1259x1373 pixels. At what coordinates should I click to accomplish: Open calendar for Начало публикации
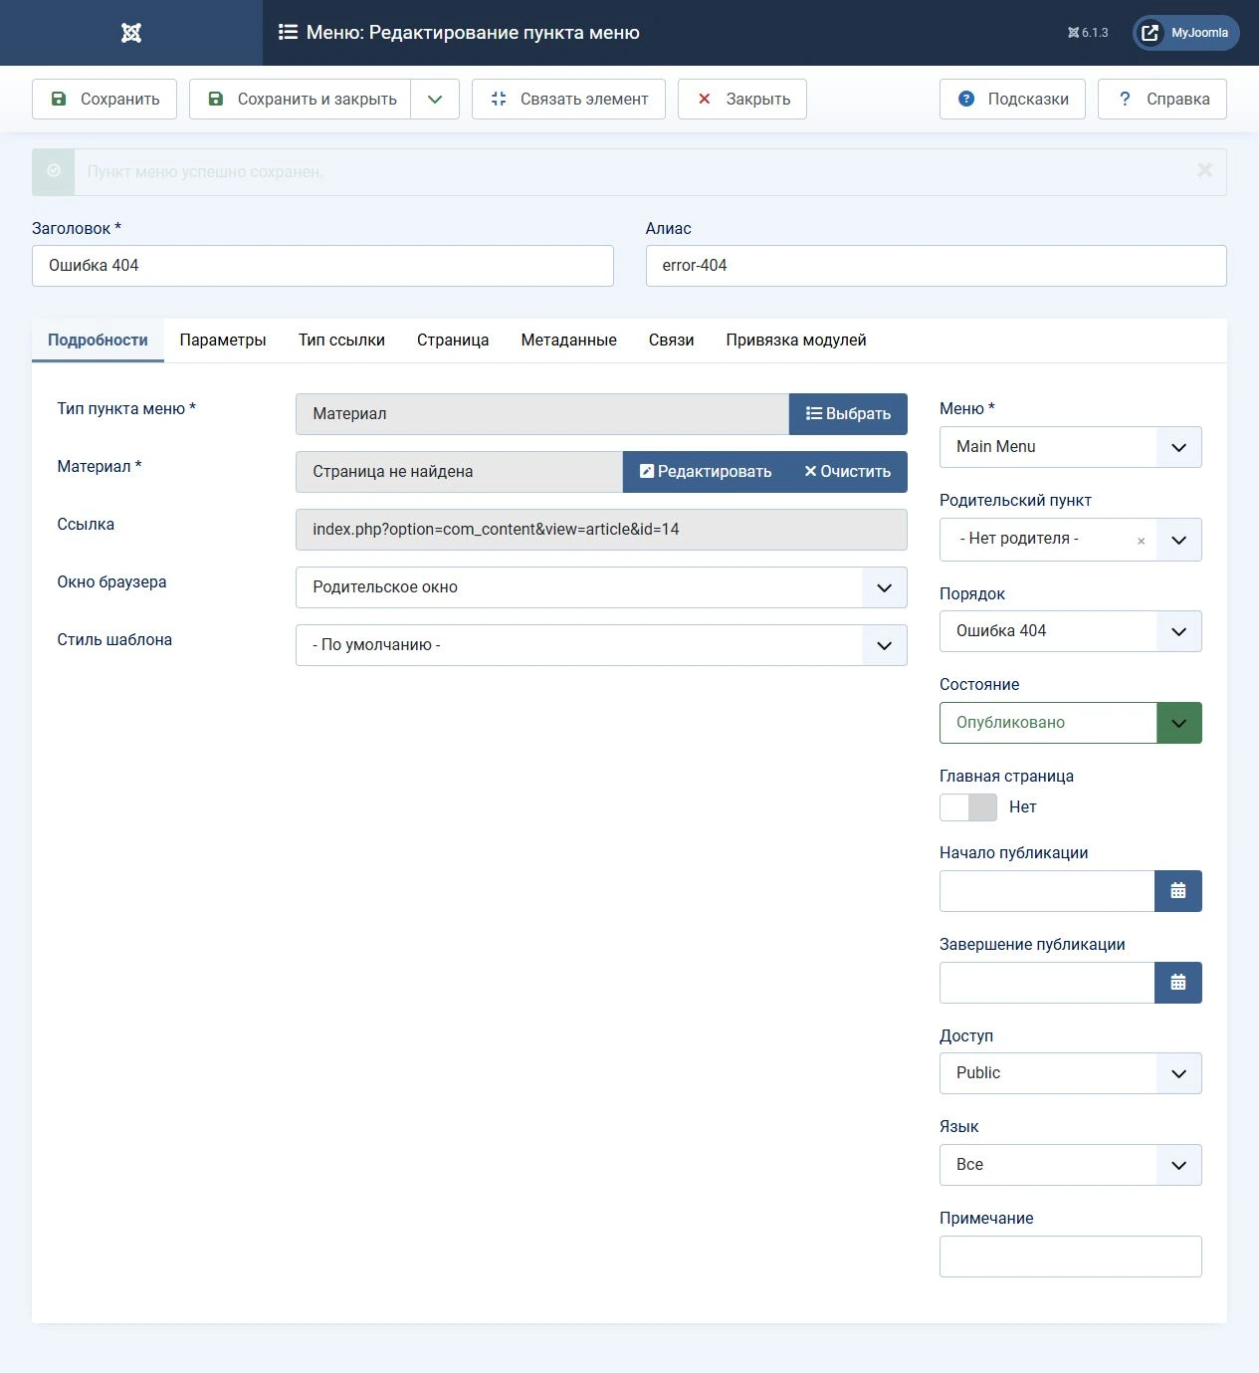1178,891
